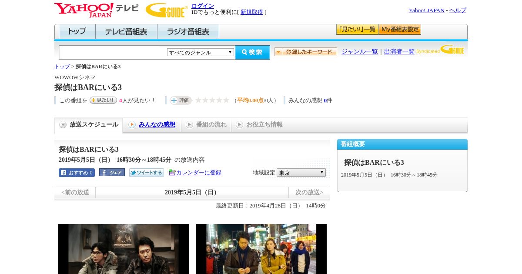Click the 検索 search button
This screenshot has width=522, height=274.
tap(252, 52)
